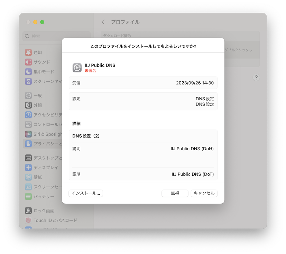Click the Desktop and Dock icon
The image size is (286, 254).
pos(28,158)
